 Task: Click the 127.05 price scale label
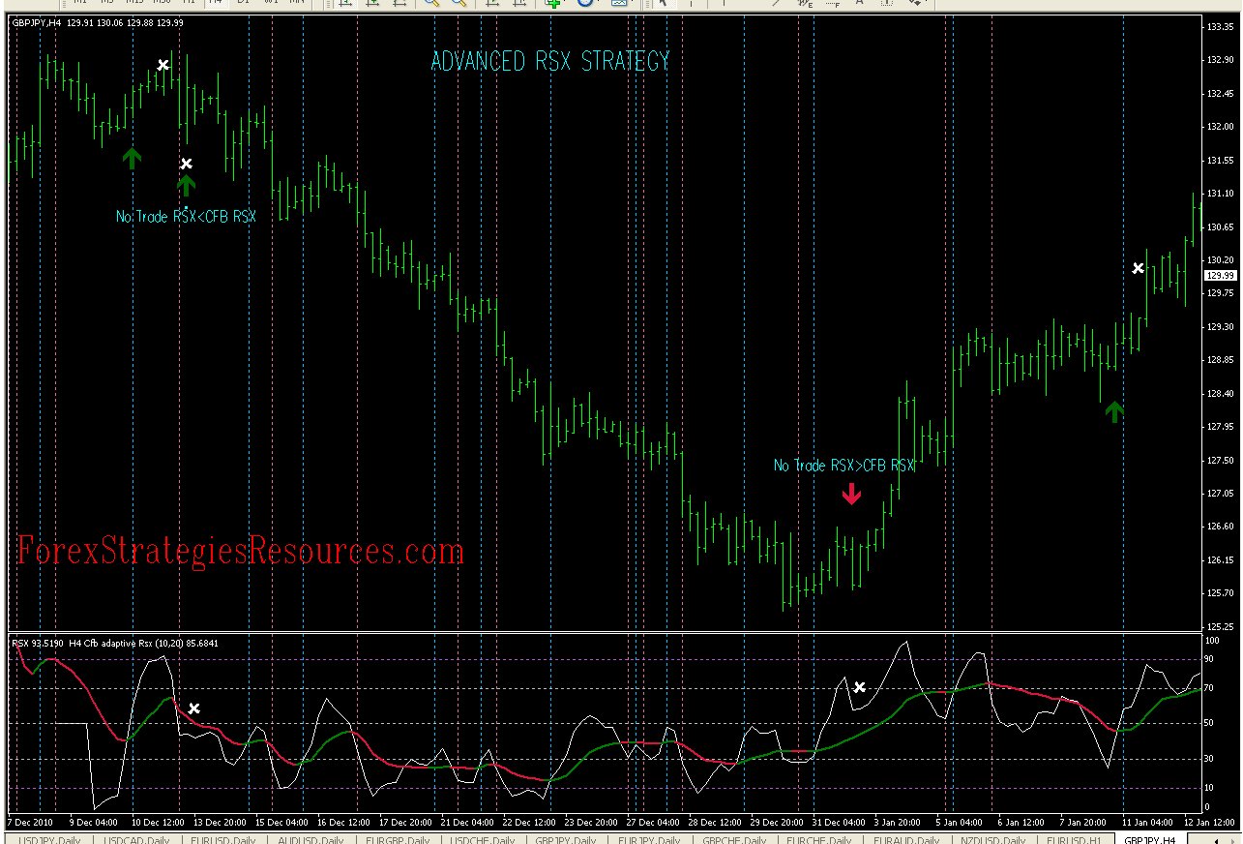tap(1220, 494)
